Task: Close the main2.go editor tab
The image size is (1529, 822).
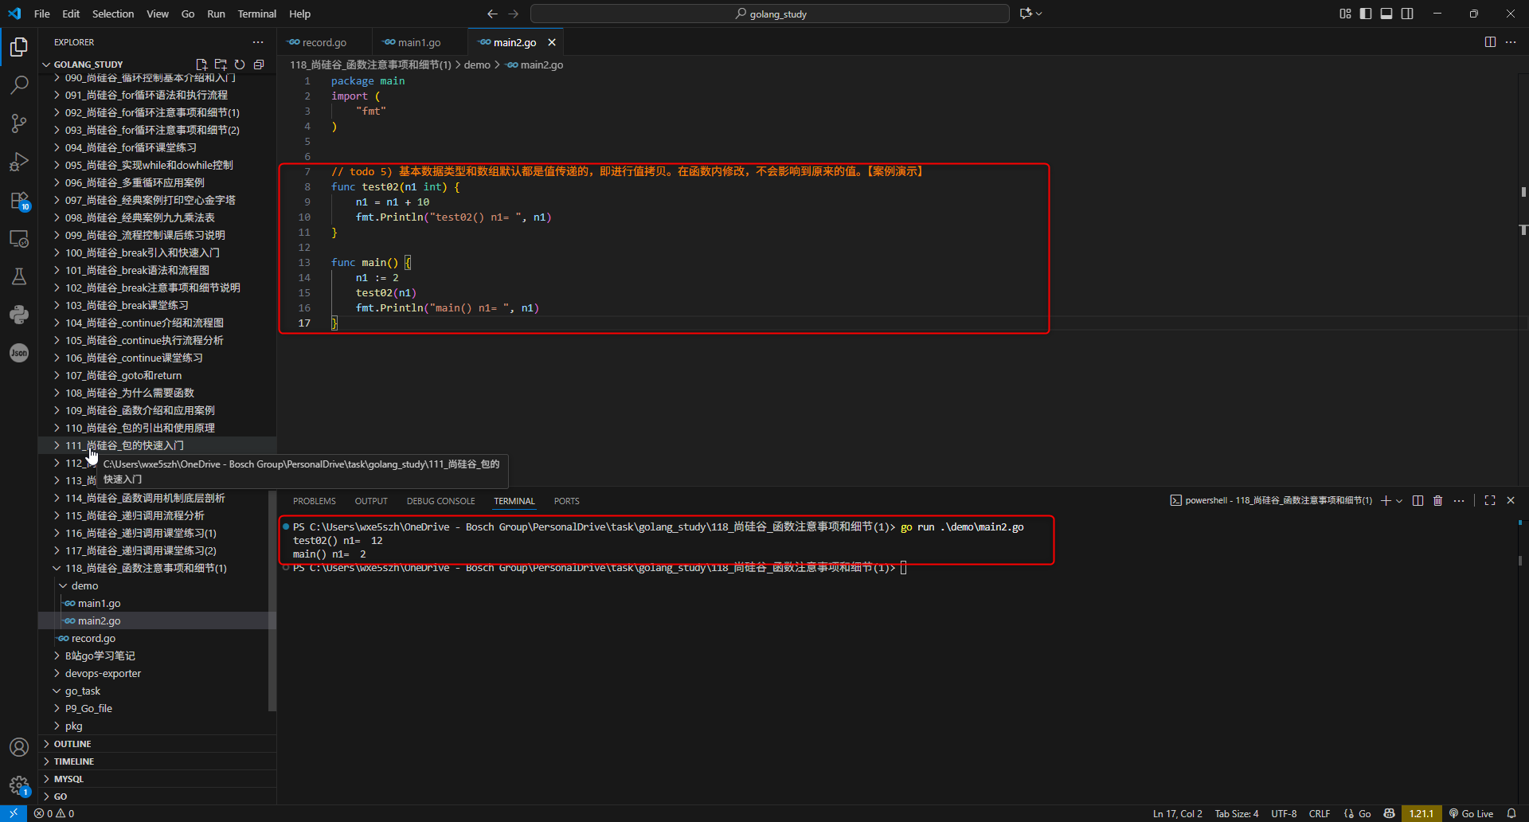Action: [x=552, y=42]
